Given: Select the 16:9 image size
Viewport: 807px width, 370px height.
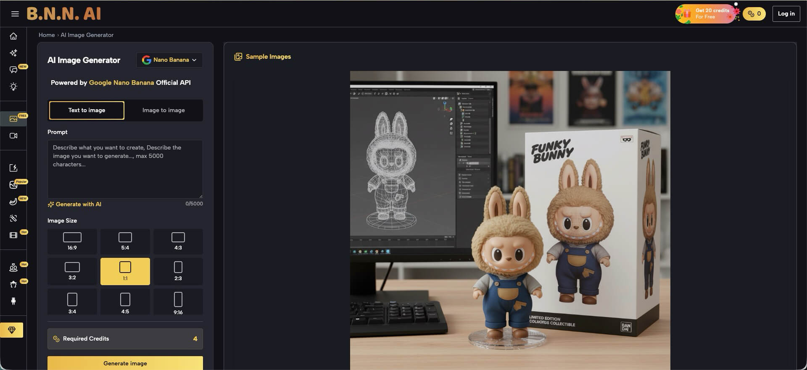Looking at the screenshot, I should pos(72,241).
